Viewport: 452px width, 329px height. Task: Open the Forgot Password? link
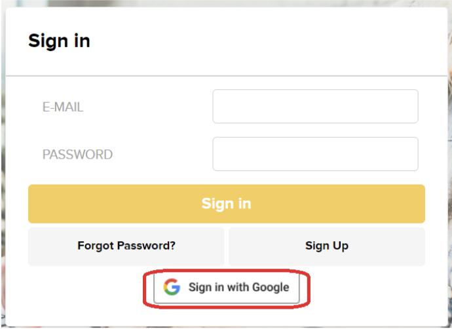pyautogui.click(x=126, y=246)
